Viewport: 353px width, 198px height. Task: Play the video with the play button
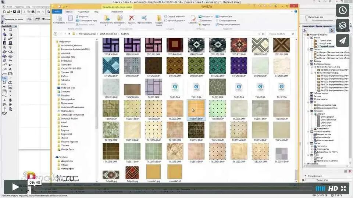pyautogui.click(x=15, y=187)
